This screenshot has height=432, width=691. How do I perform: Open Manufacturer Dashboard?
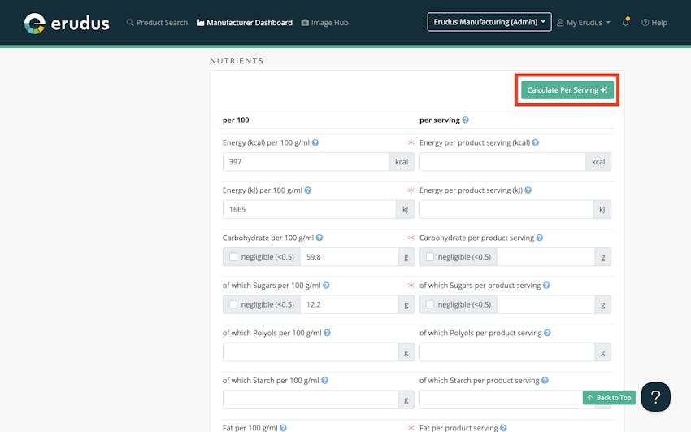tap(245, 23)
